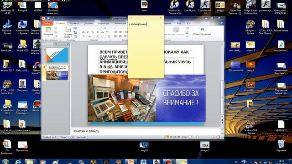Click the spell check icon in status bar
This screenshot has height=164, width=292.
click(72, 137)
